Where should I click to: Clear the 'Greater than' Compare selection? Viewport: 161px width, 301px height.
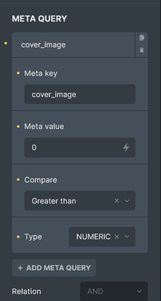[117, 201]
